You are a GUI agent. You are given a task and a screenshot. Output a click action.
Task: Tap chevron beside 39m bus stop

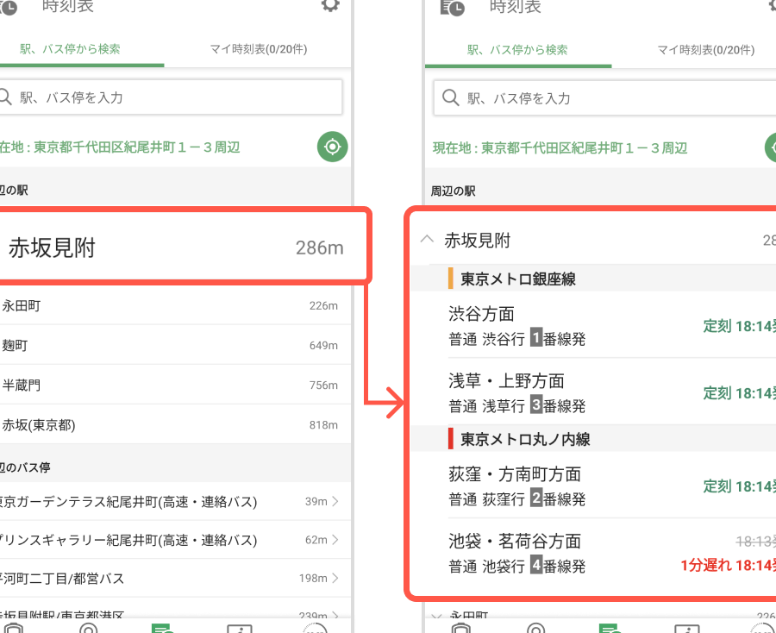tap(335, 501)
